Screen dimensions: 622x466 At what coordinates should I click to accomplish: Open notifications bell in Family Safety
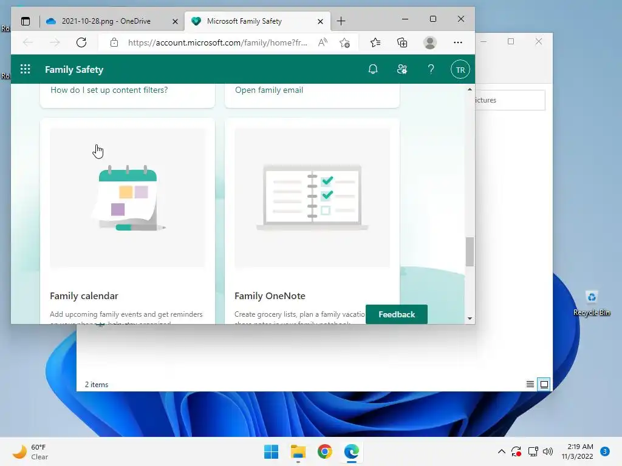[373, 69]
